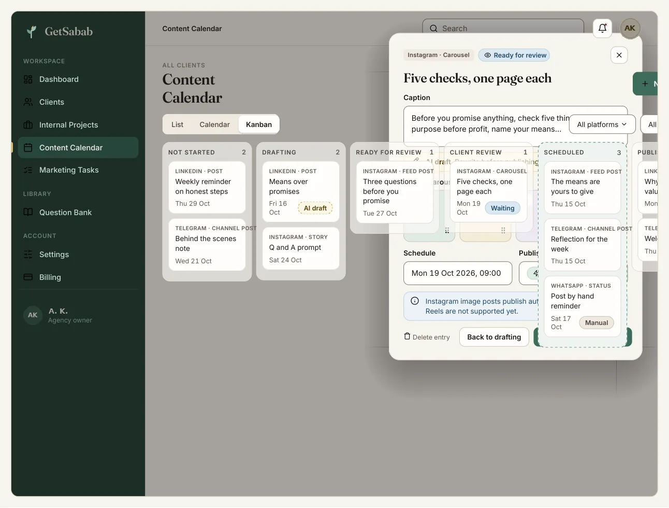Image resolution: width=669 pixels, height=508 pixels.
Task: Click the GetSabab sprout logo
Action: click(x=32, y=32)
